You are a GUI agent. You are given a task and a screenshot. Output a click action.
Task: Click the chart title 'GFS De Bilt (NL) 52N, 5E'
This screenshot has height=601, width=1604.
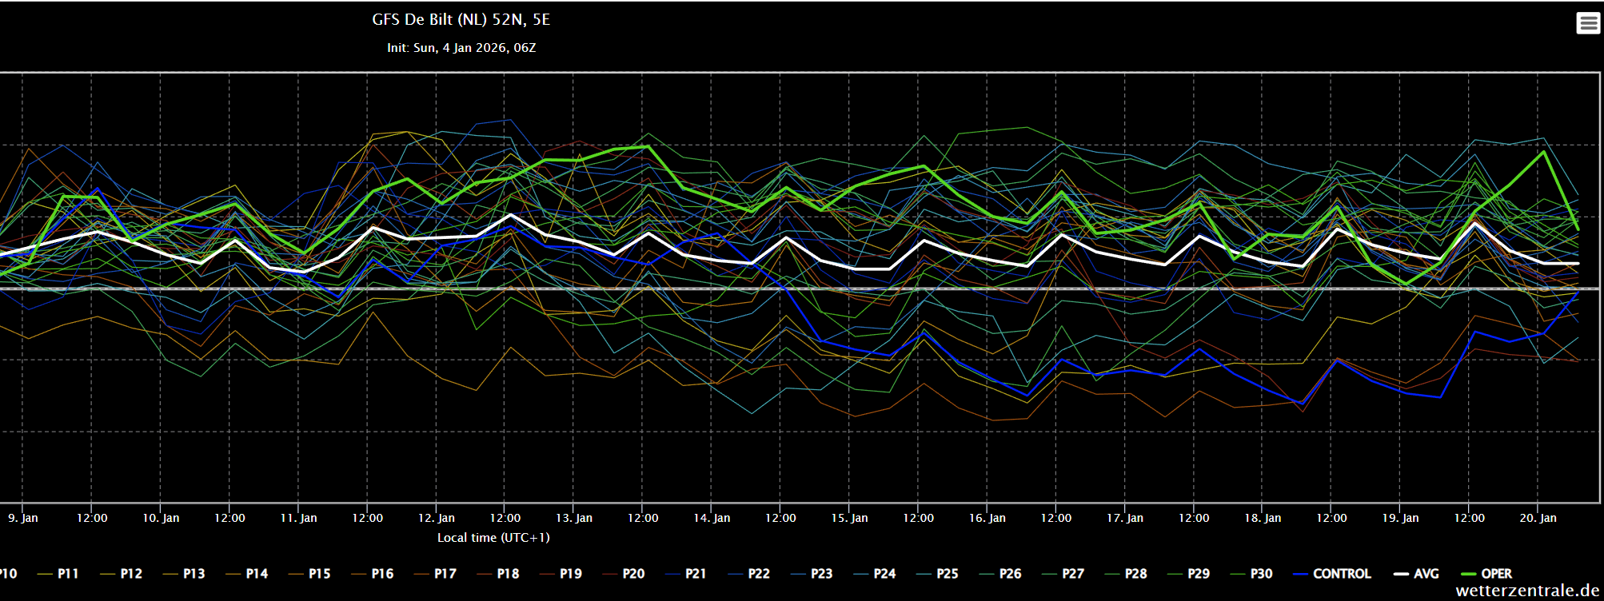[461, 19]
